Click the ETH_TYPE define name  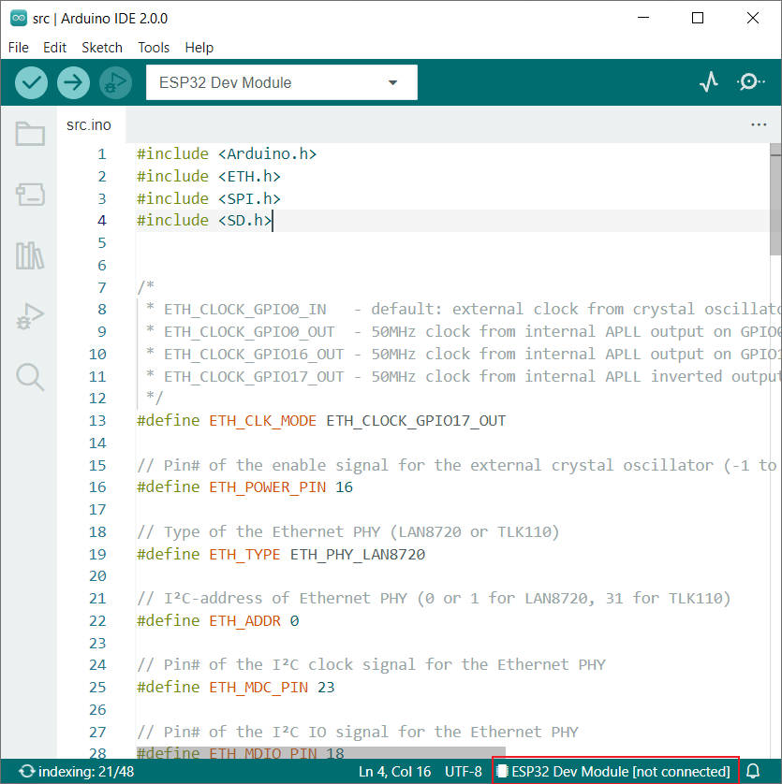coord(244,555)
